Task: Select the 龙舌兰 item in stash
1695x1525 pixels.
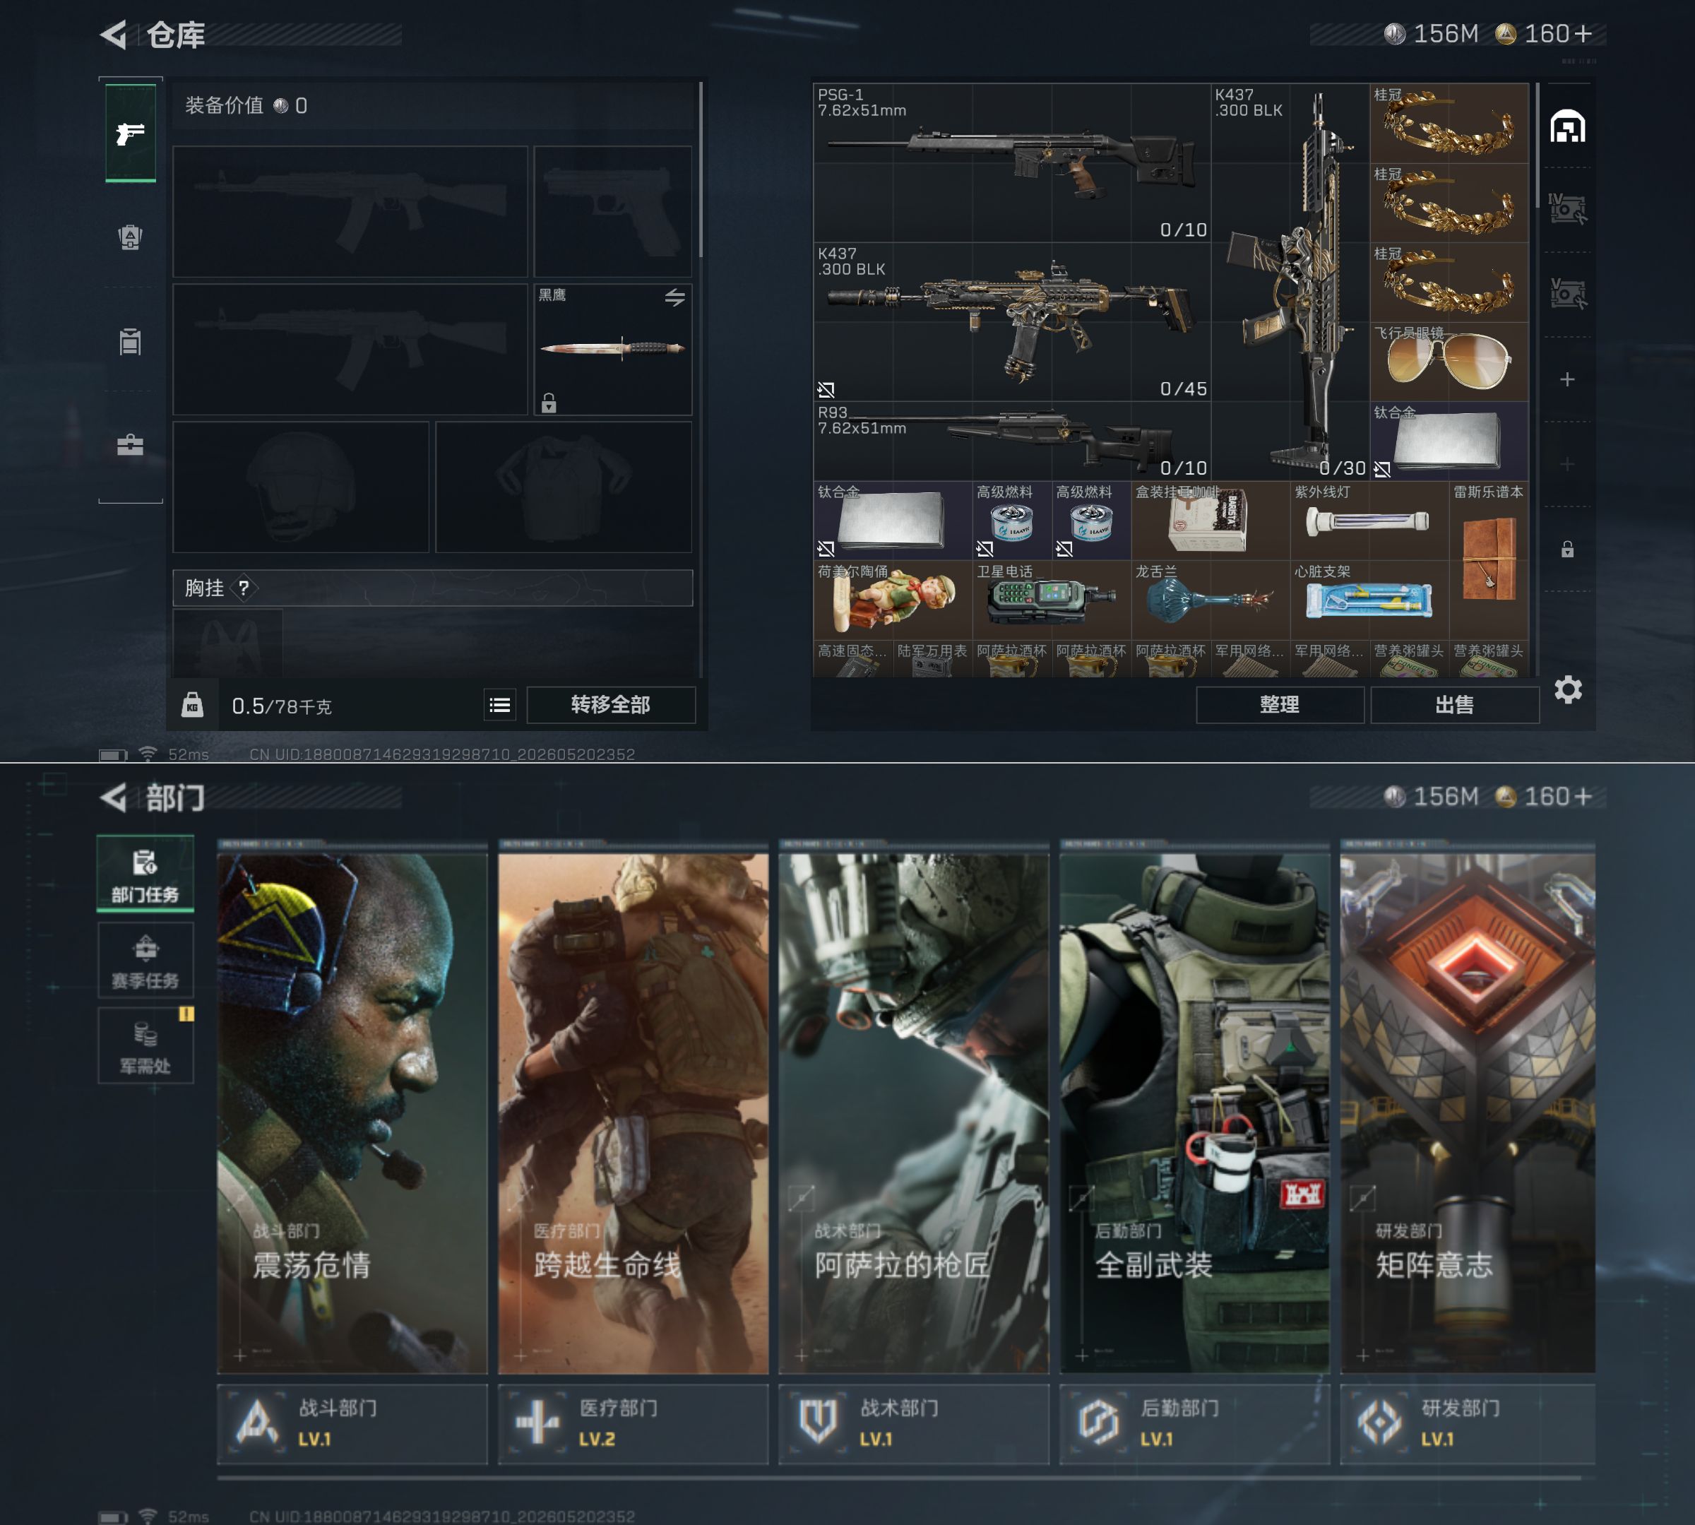Action: (1210, 600)
